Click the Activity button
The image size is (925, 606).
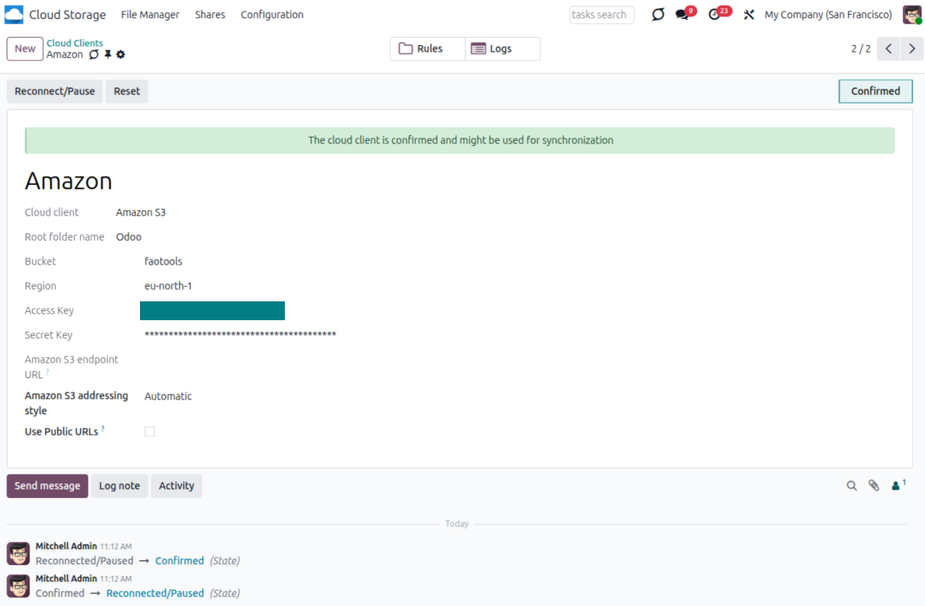(x=176, y=486)
